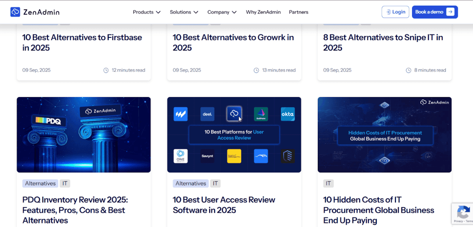Viewport: 473px width, 227px height.
Task: Open the Company dropdown menu
Action: [x=222, y=12]
